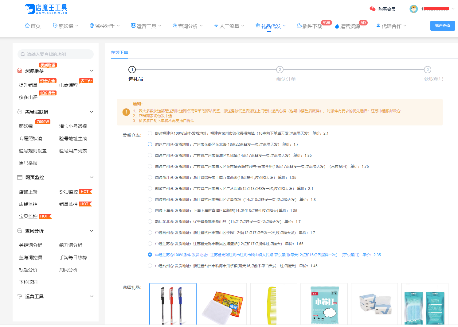Open the 首页 nav item
The width and height of the screenshot is (458, 327).
[33, 26]
